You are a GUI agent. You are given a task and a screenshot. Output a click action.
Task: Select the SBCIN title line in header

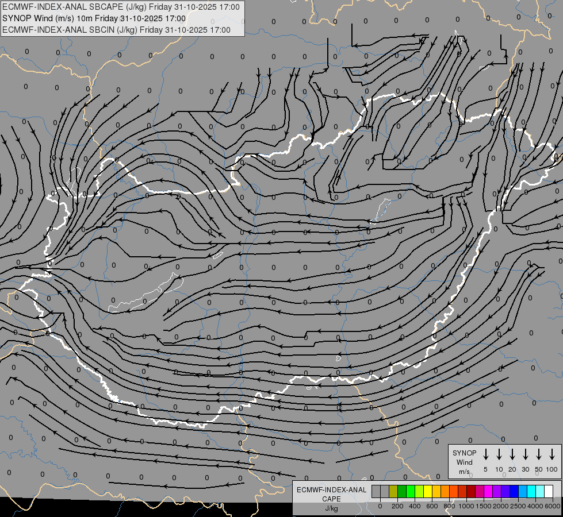(x=116, y=30)
